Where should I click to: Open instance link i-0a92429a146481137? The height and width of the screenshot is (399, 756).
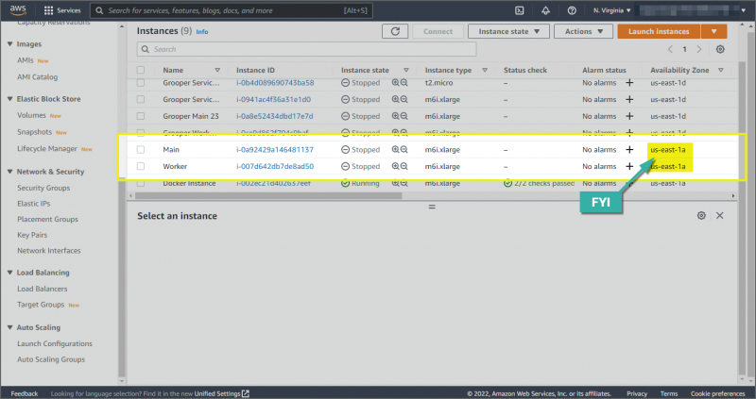pyautogui.click(x=275, y=150)
